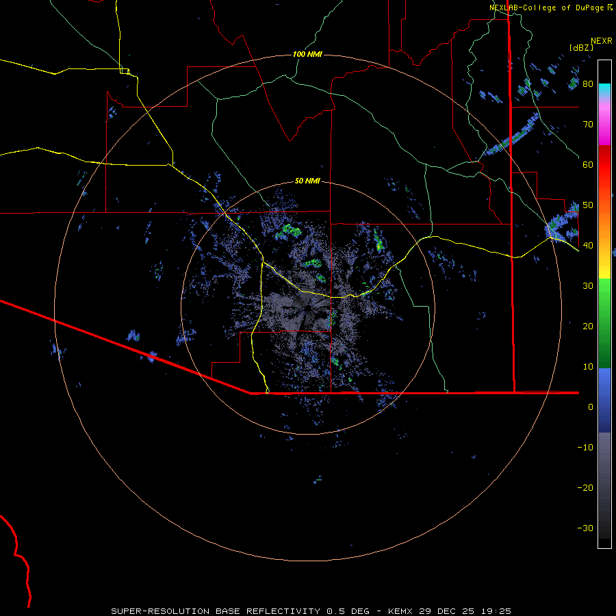The image size is (616, 616).
Task: Click "SUPER-RESOLUTION BASE REFLECTIVITY" caption text
Action: tap(216, 611)
